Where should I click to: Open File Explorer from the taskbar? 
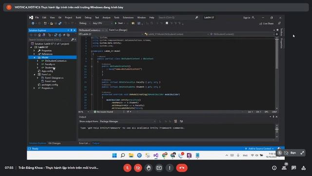(x=131, y=155)
